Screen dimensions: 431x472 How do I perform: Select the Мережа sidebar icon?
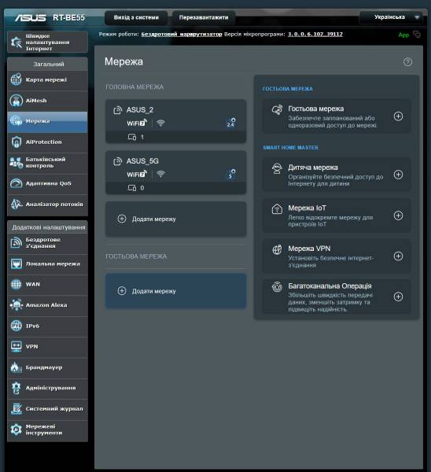tap(16, 121)
